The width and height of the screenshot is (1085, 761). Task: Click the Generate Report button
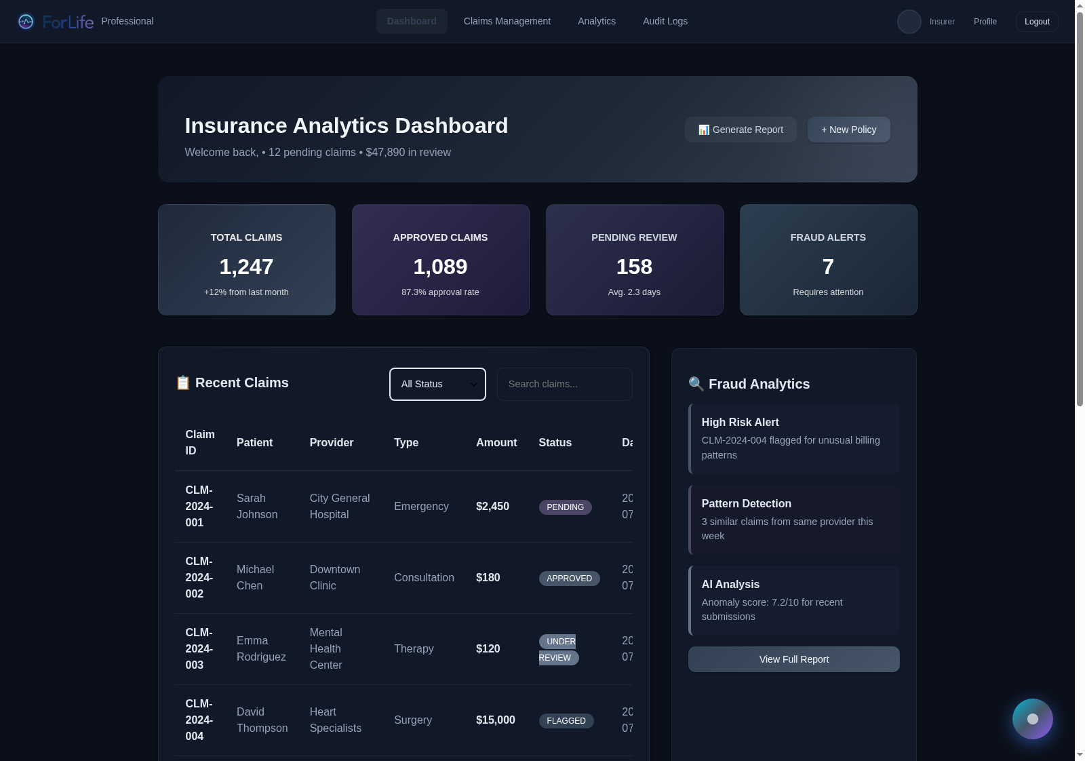coord(741,130)
